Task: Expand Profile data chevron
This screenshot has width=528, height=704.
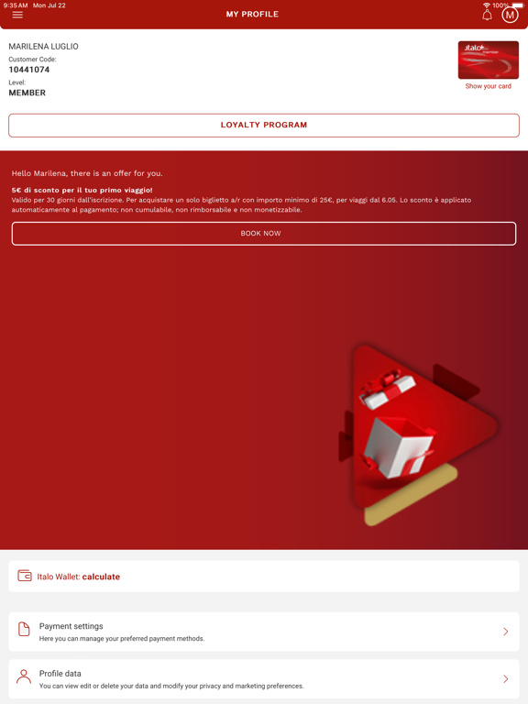Action: click(x=506, y=678)
